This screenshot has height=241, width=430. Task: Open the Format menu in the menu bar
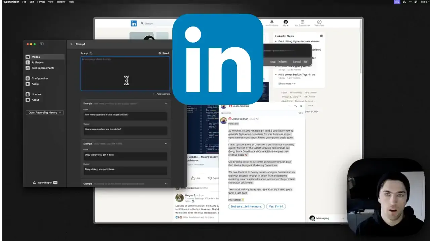coord(41,2)
